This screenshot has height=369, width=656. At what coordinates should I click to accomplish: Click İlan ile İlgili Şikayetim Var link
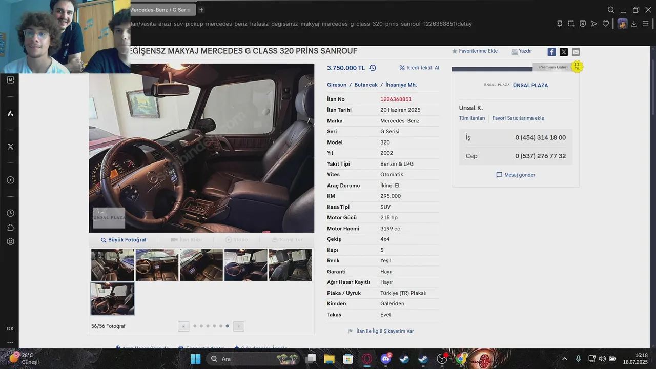pos(380,331)
